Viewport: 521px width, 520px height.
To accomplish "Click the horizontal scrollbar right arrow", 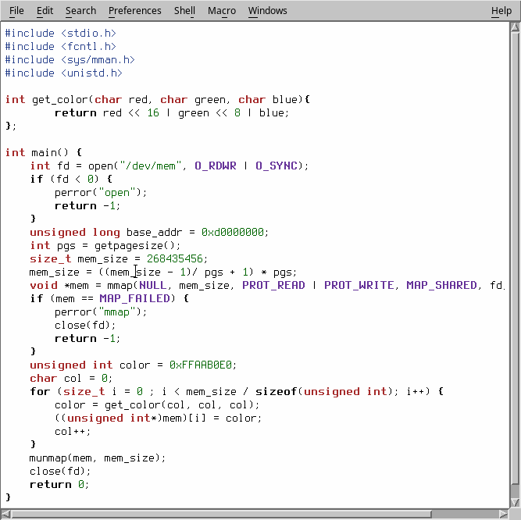I will [x=502, y=513].
